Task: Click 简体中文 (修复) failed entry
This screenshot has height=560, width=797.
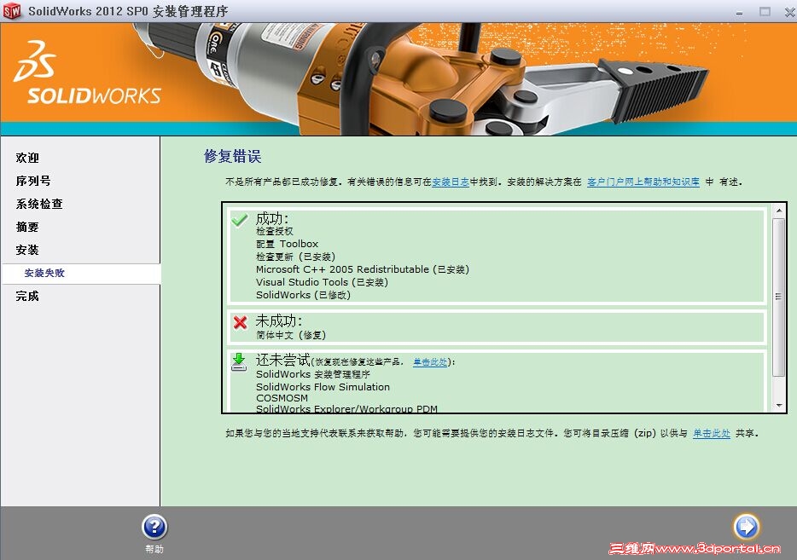Action: tap(291, 335)
